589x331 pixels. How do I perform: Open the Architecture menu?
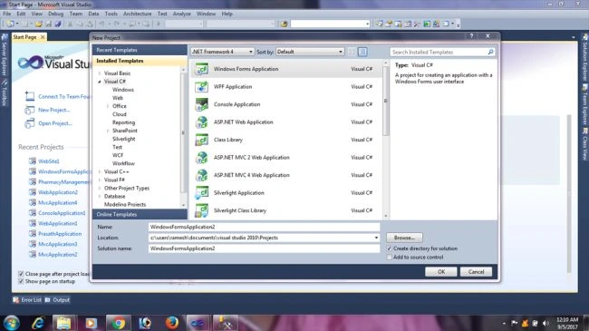(137, 14)
